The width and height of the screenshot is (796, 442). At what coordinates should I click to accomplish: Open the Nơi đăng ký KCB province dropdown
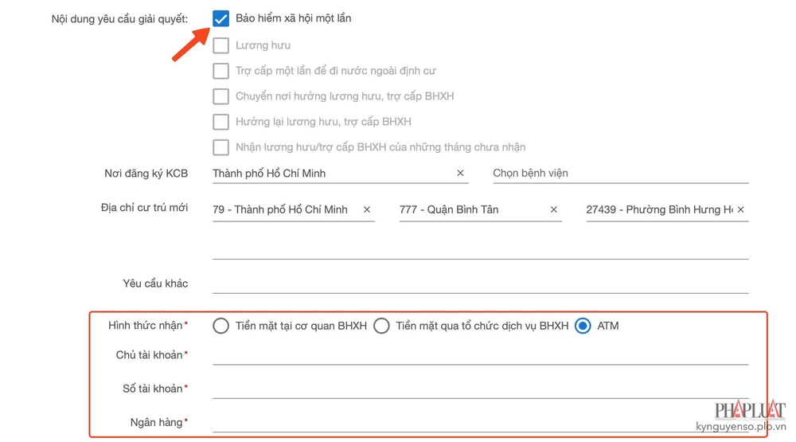tap(330, 173)
